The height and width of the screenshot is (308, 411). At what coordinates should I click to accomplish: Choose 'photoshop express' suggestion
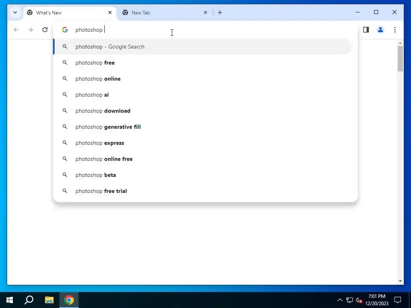click(x=202, y=143)
